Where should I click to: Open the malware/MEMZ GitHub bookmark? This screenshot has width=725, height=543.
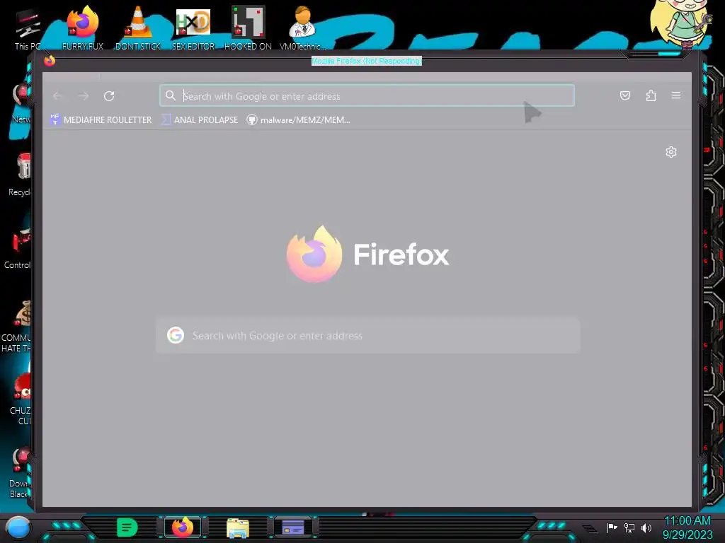[299, 119]
